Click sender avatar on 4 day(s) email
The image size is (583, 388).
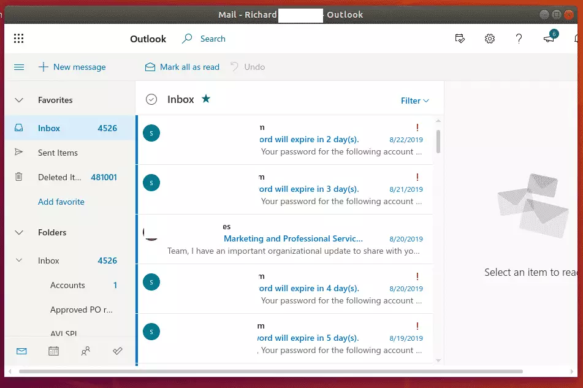pos(151,282)
